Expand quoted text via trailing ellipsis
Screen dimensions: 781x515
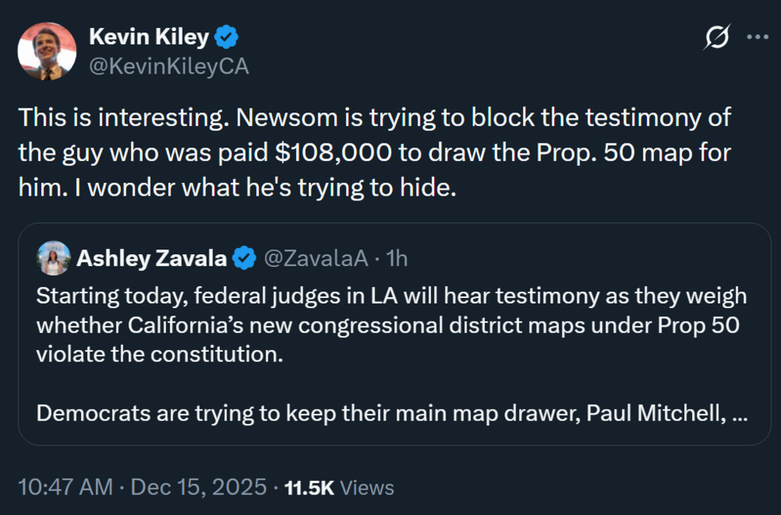tap(739, 414)
